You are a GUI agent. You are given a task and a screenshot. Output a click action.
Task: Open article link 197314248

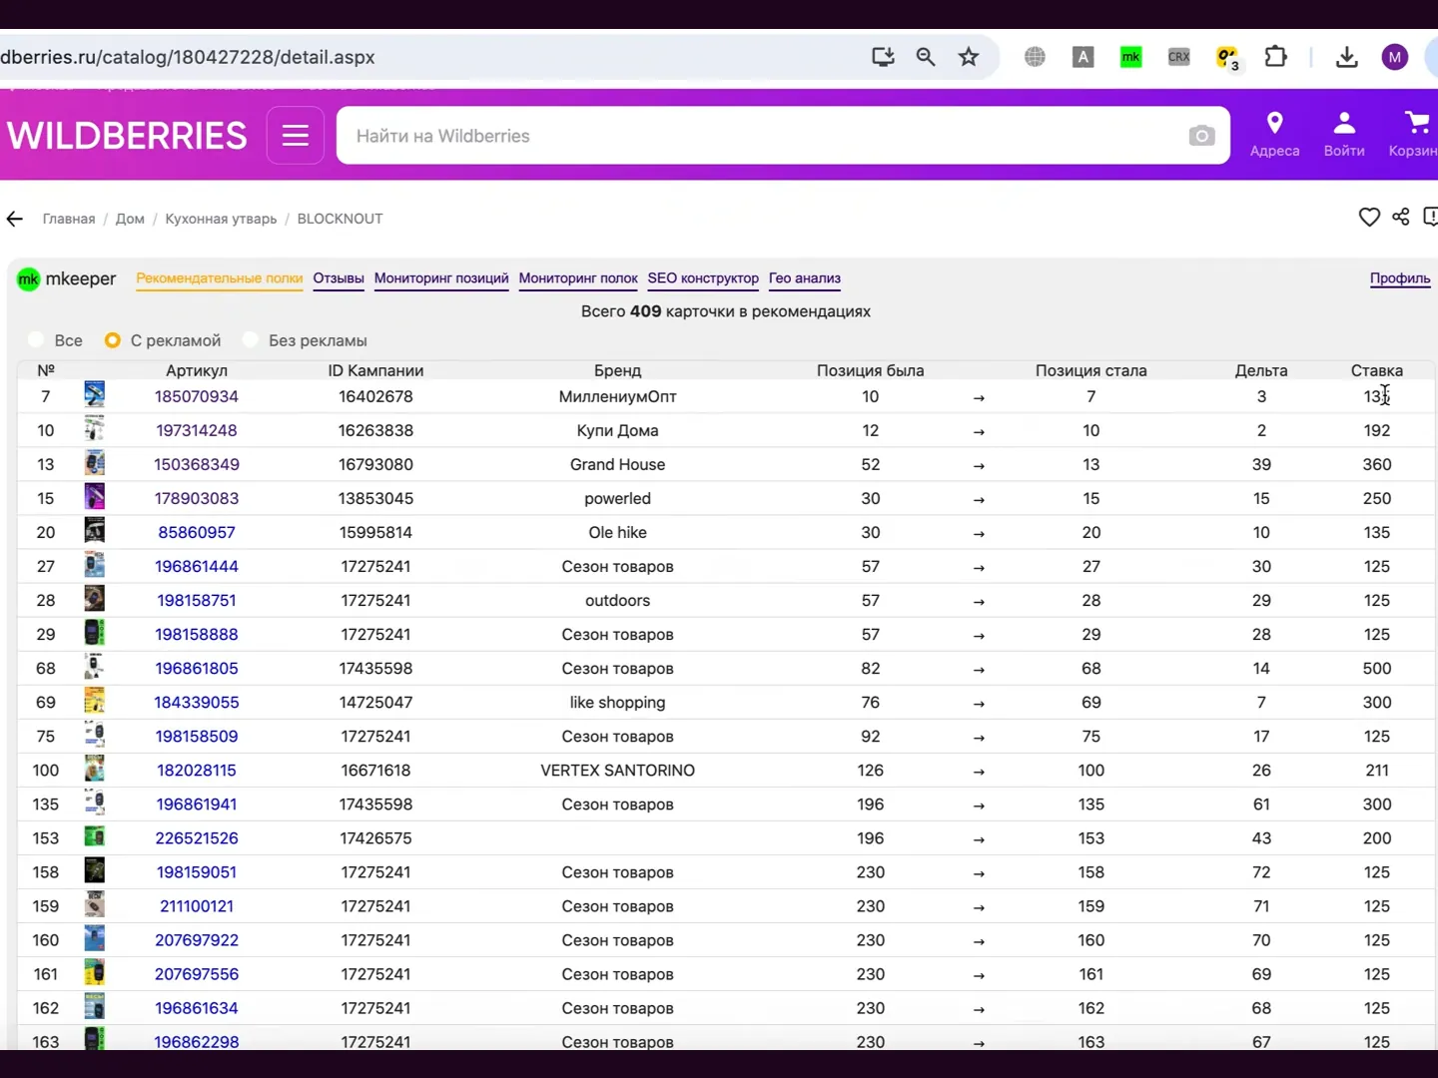tap(197, 430)
